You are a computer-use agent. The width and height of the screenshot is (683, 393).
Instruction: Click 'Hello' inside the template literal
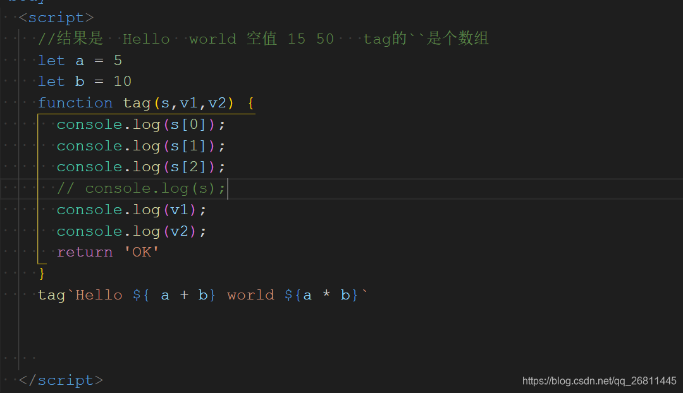pos(99,295)
